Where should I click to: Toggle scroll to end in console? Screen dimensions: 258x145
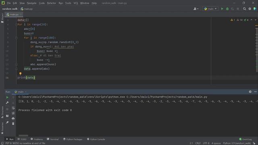tap(13, 113)
